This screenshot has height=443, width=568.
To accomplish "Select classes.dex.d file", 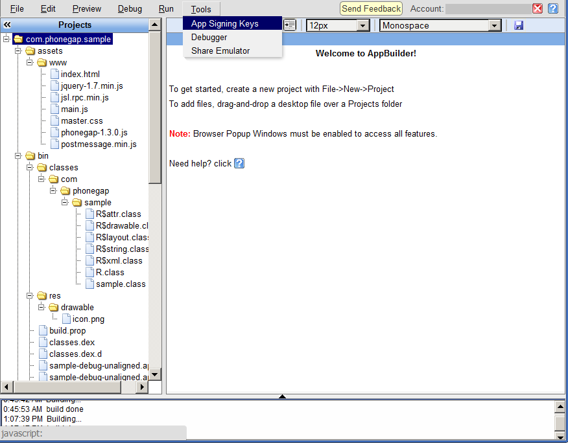I will tap(75, 354).
